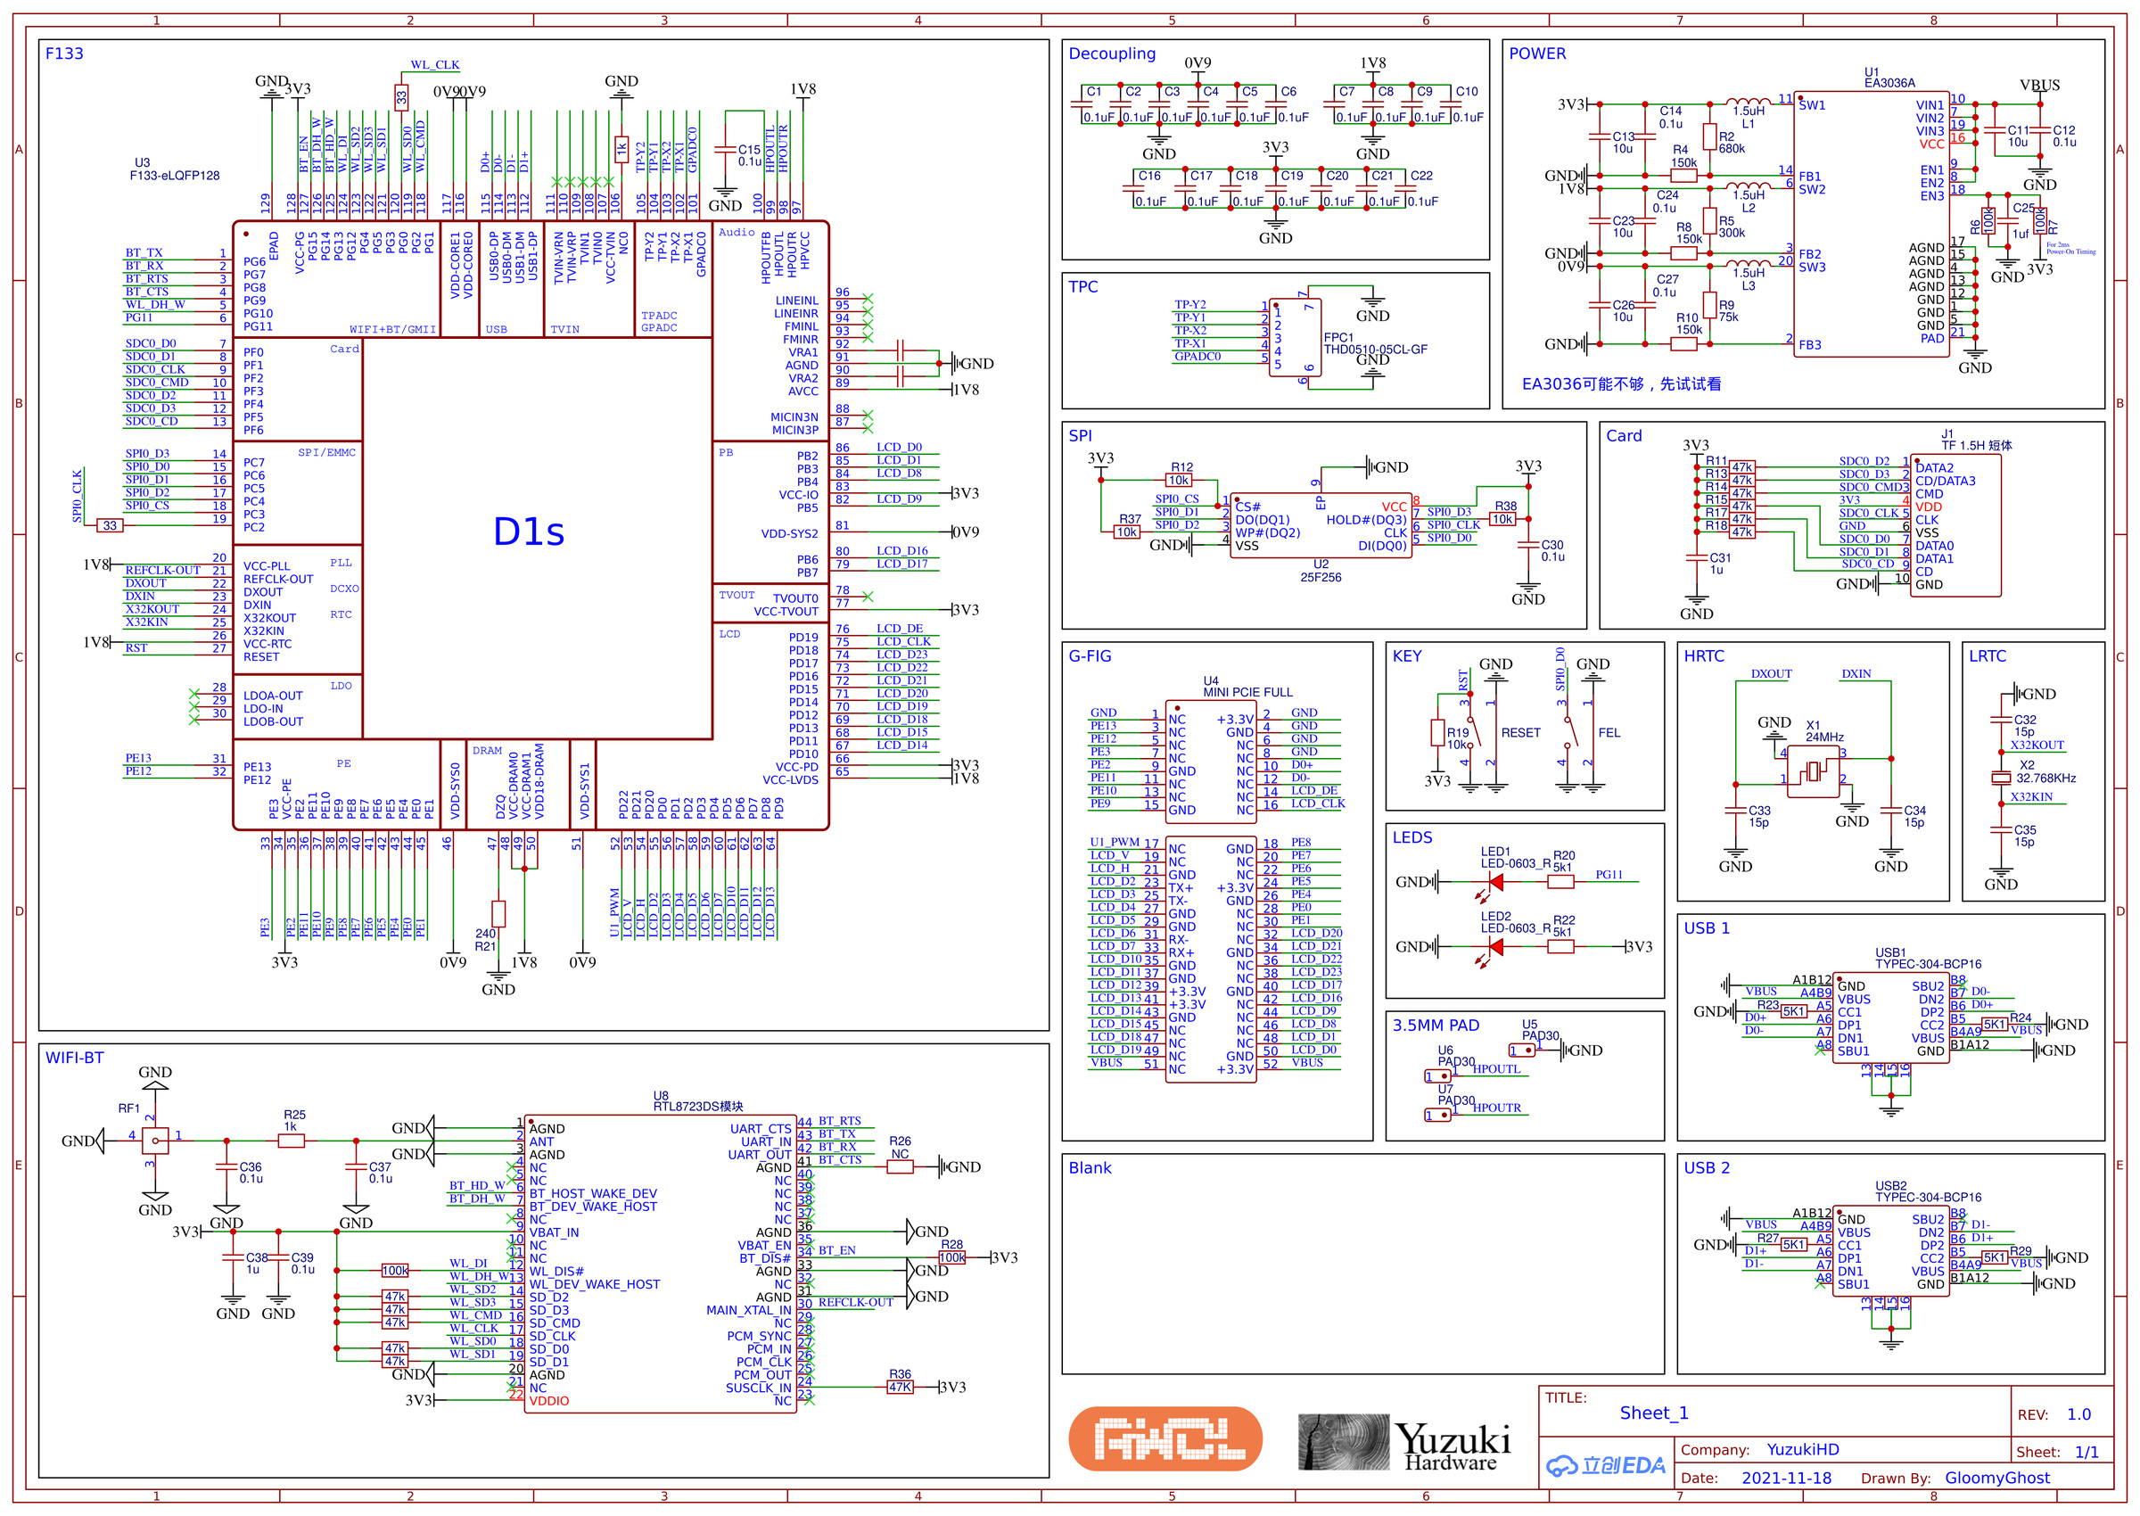Click the LRTC section heading
The width and height of the screenshot is (2140, 1516).
coord(1987,655)
